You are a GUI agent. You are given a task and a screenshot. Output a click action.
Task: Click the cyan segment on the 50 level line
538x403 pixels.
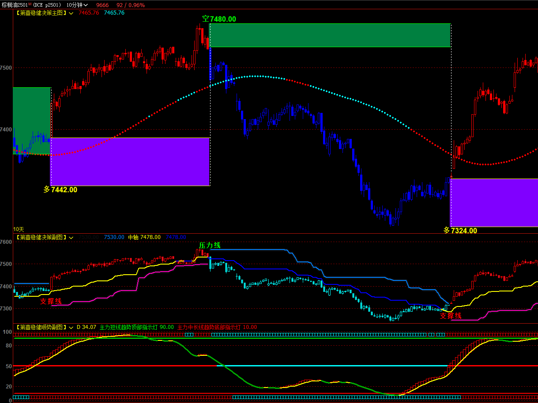[x=332, y=366]
